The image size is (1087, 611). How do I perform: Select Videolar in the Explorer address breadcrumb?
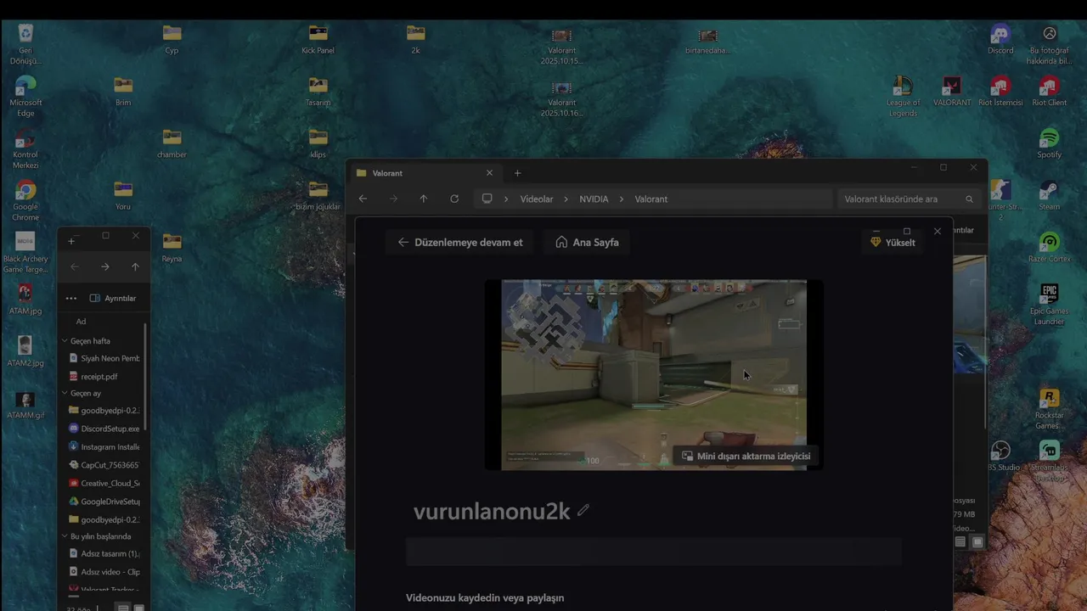537,199
